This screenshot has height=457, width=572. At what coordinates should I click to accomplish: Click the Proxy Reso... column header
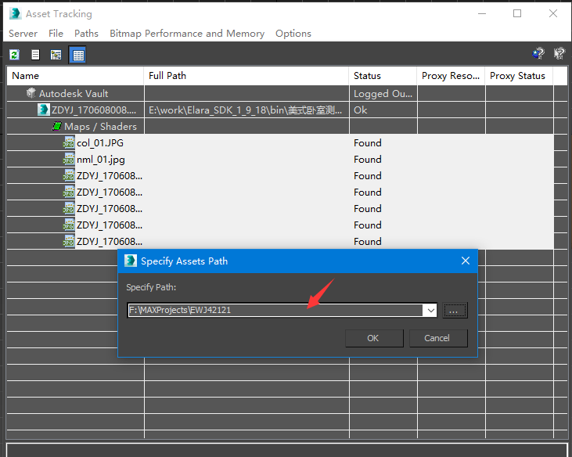(x=451, y=75)
